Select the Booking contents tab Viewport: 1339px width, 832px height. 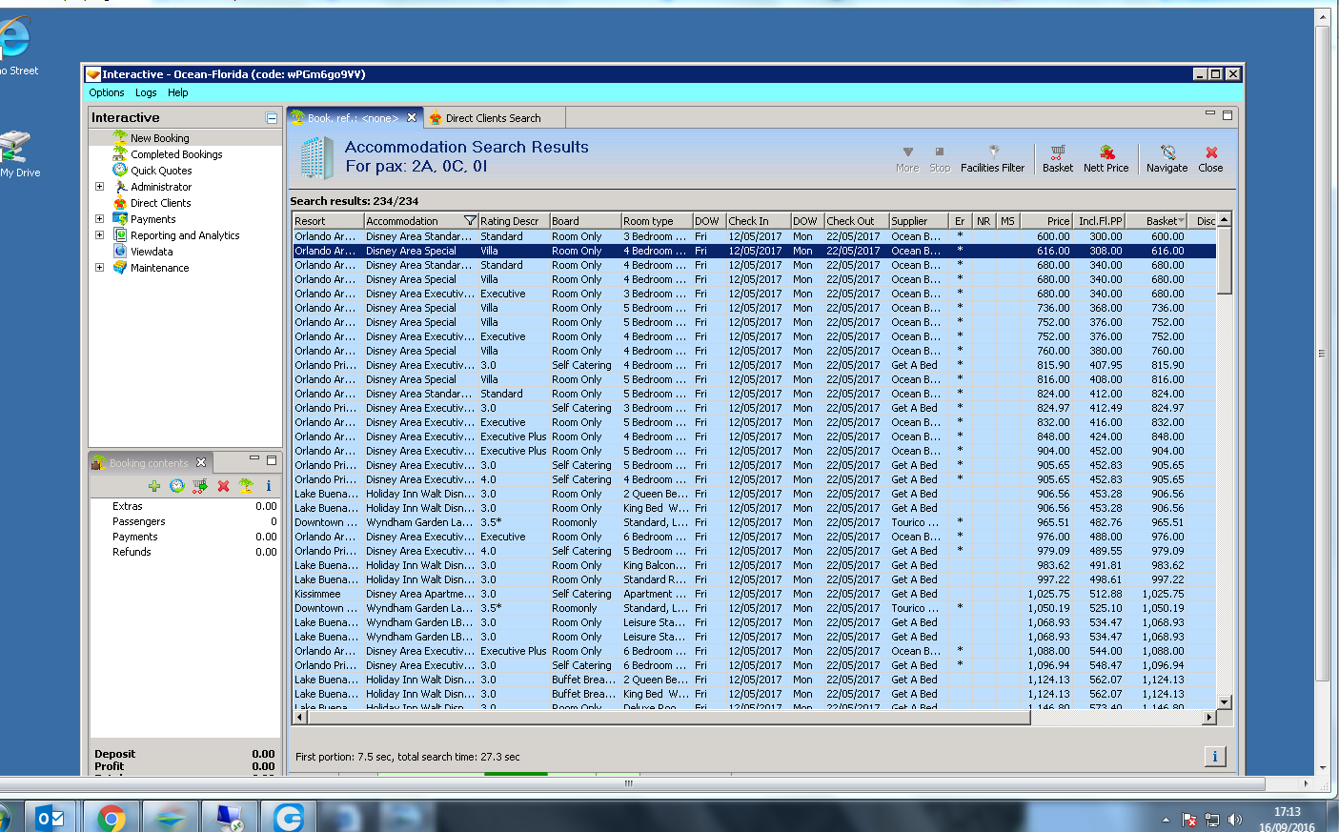coord(149,463)
